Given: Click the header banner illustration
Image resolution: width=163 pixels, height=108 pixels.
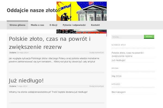Looking at the screenshot, I should click(x=81, y=11).
